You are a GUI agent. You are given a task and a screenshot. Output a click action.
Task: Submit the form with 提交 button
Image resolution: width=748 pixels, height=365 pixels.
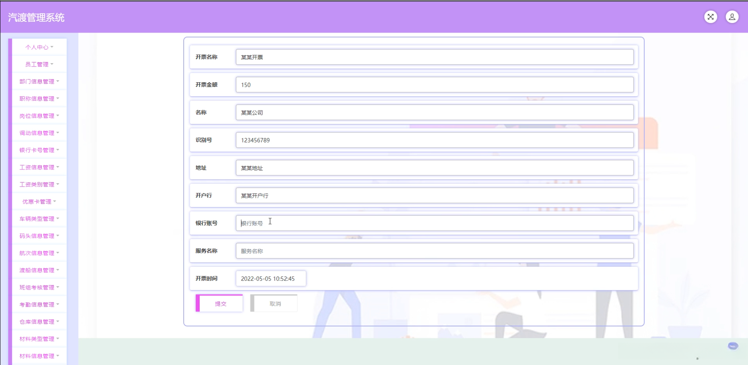[219, 303]
